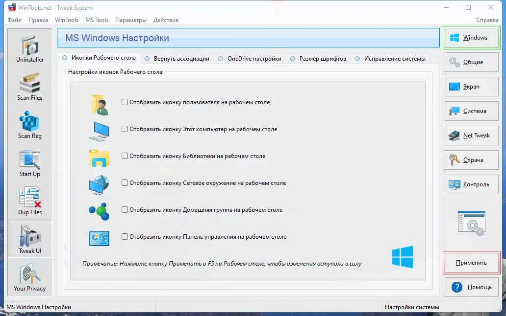Screen dimensions: 506x316
Task: Check 'Домашняя группа' desktop icon option
Action: 125,210
